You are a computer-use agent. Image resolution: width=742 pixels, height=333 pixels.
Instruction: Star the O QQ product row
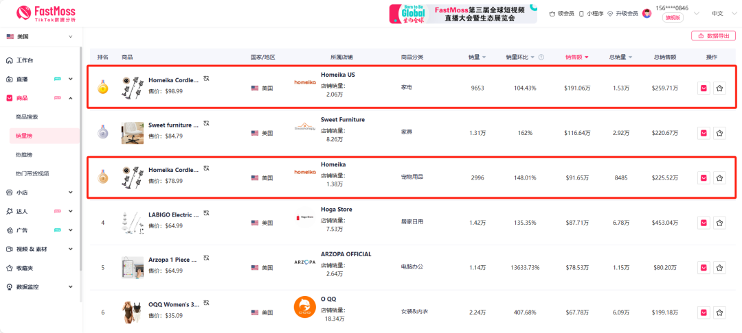pos(719,312)
